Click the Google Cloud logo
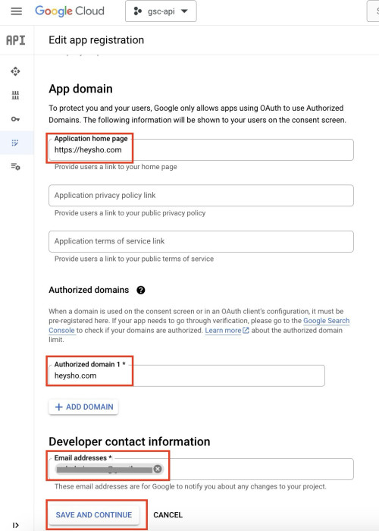Viewport: 379px width, 531px height. tap(70, 11)
